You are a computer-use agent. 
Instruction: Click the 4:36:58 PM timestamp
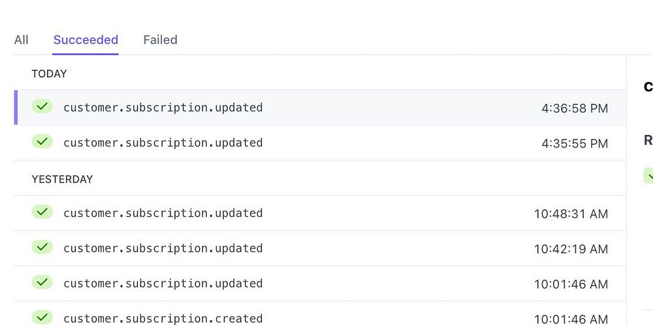pyautogui.click(x=574, y=108)
